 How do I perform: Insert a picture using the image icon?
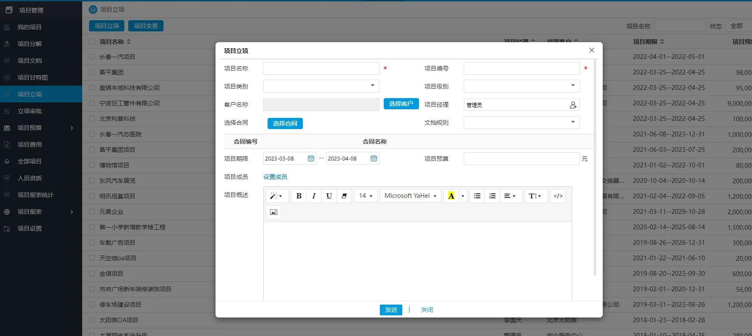coord(273,212)
